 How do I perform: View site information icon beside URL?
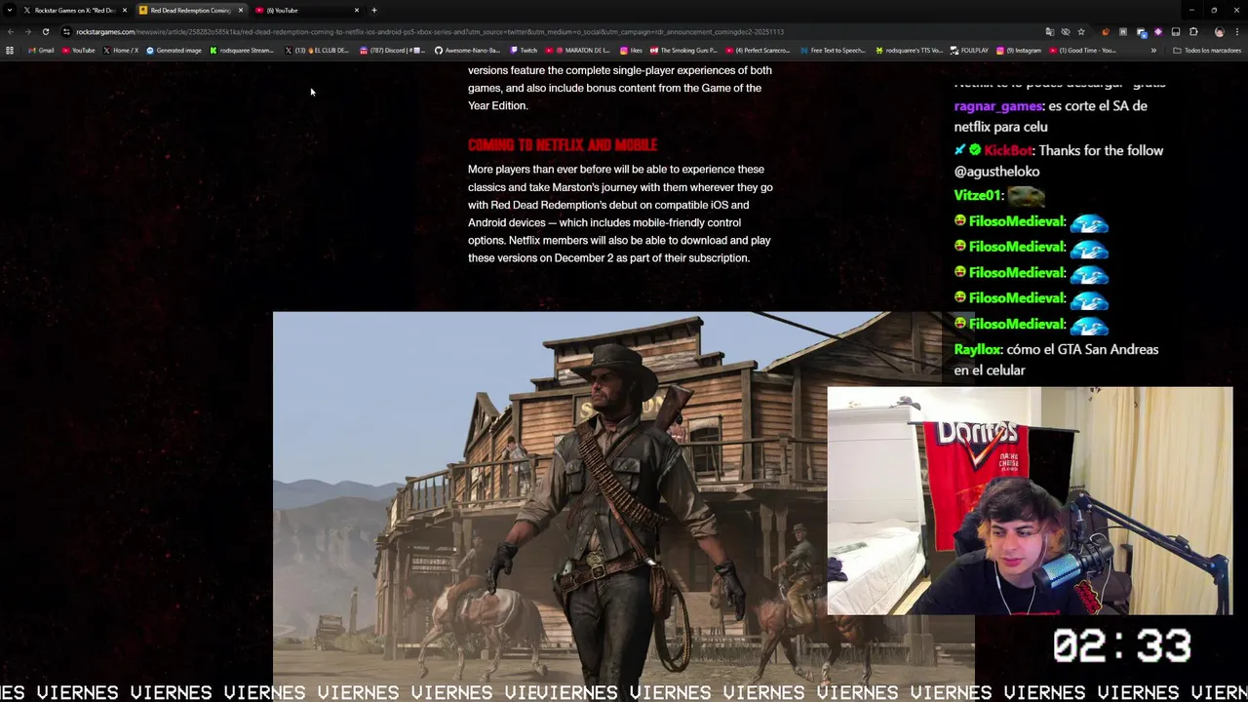[x=66, y=31]
